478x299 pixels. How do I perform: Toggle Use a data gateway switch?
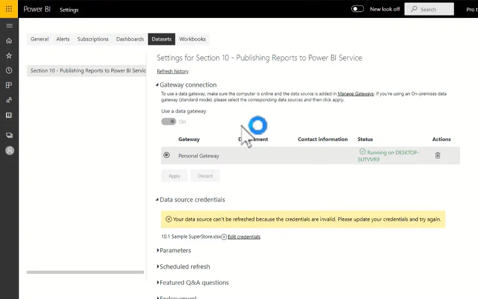[x=168, y=121]
